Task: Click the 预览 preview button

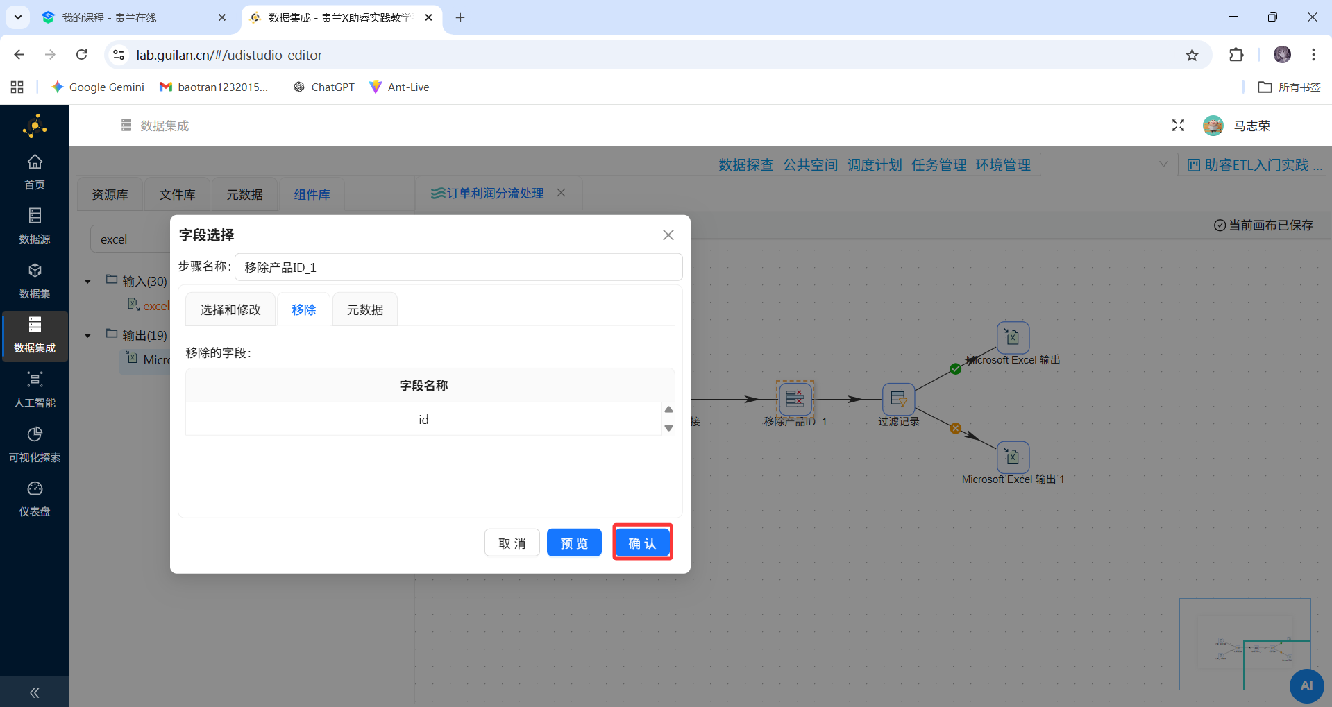Action: coord(573,543)
